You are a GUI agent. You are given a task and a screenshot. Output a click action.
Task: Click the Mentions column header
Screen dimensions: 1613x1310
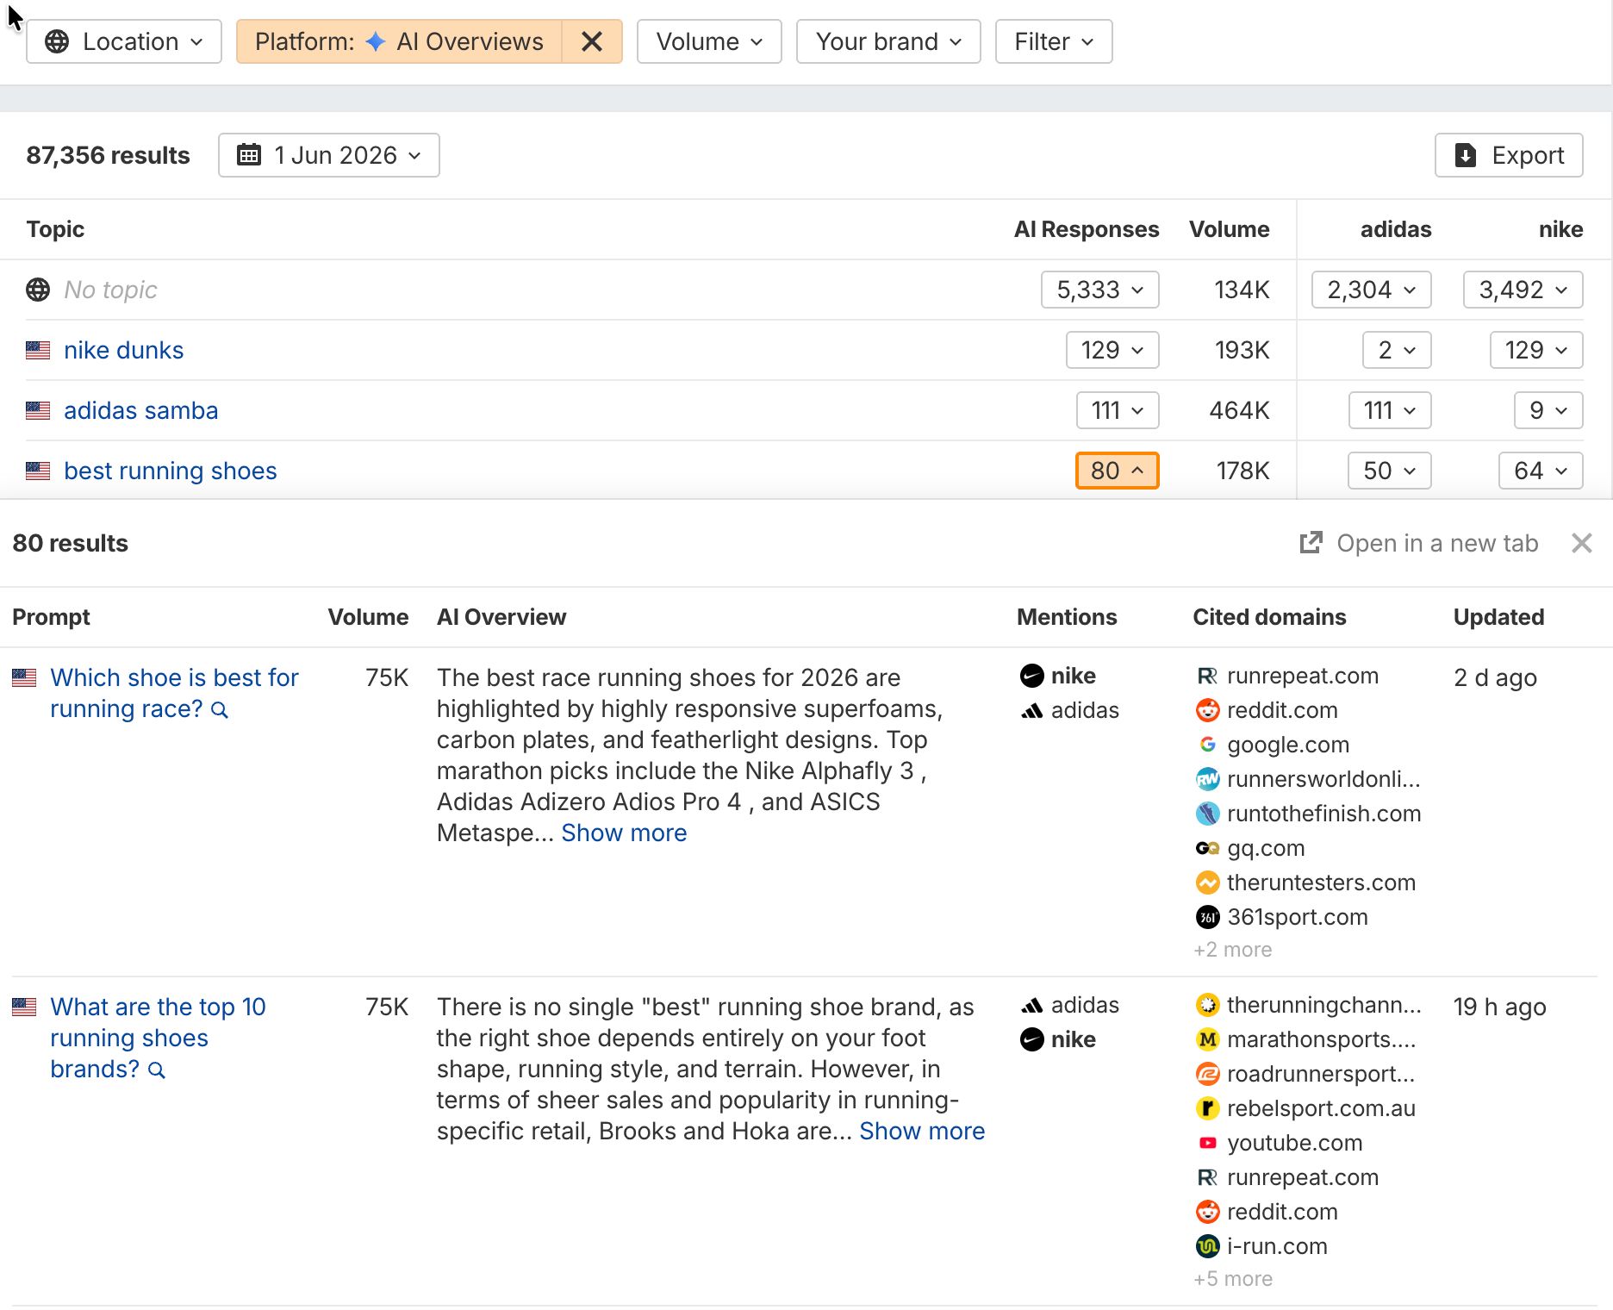coord(1067,617)
